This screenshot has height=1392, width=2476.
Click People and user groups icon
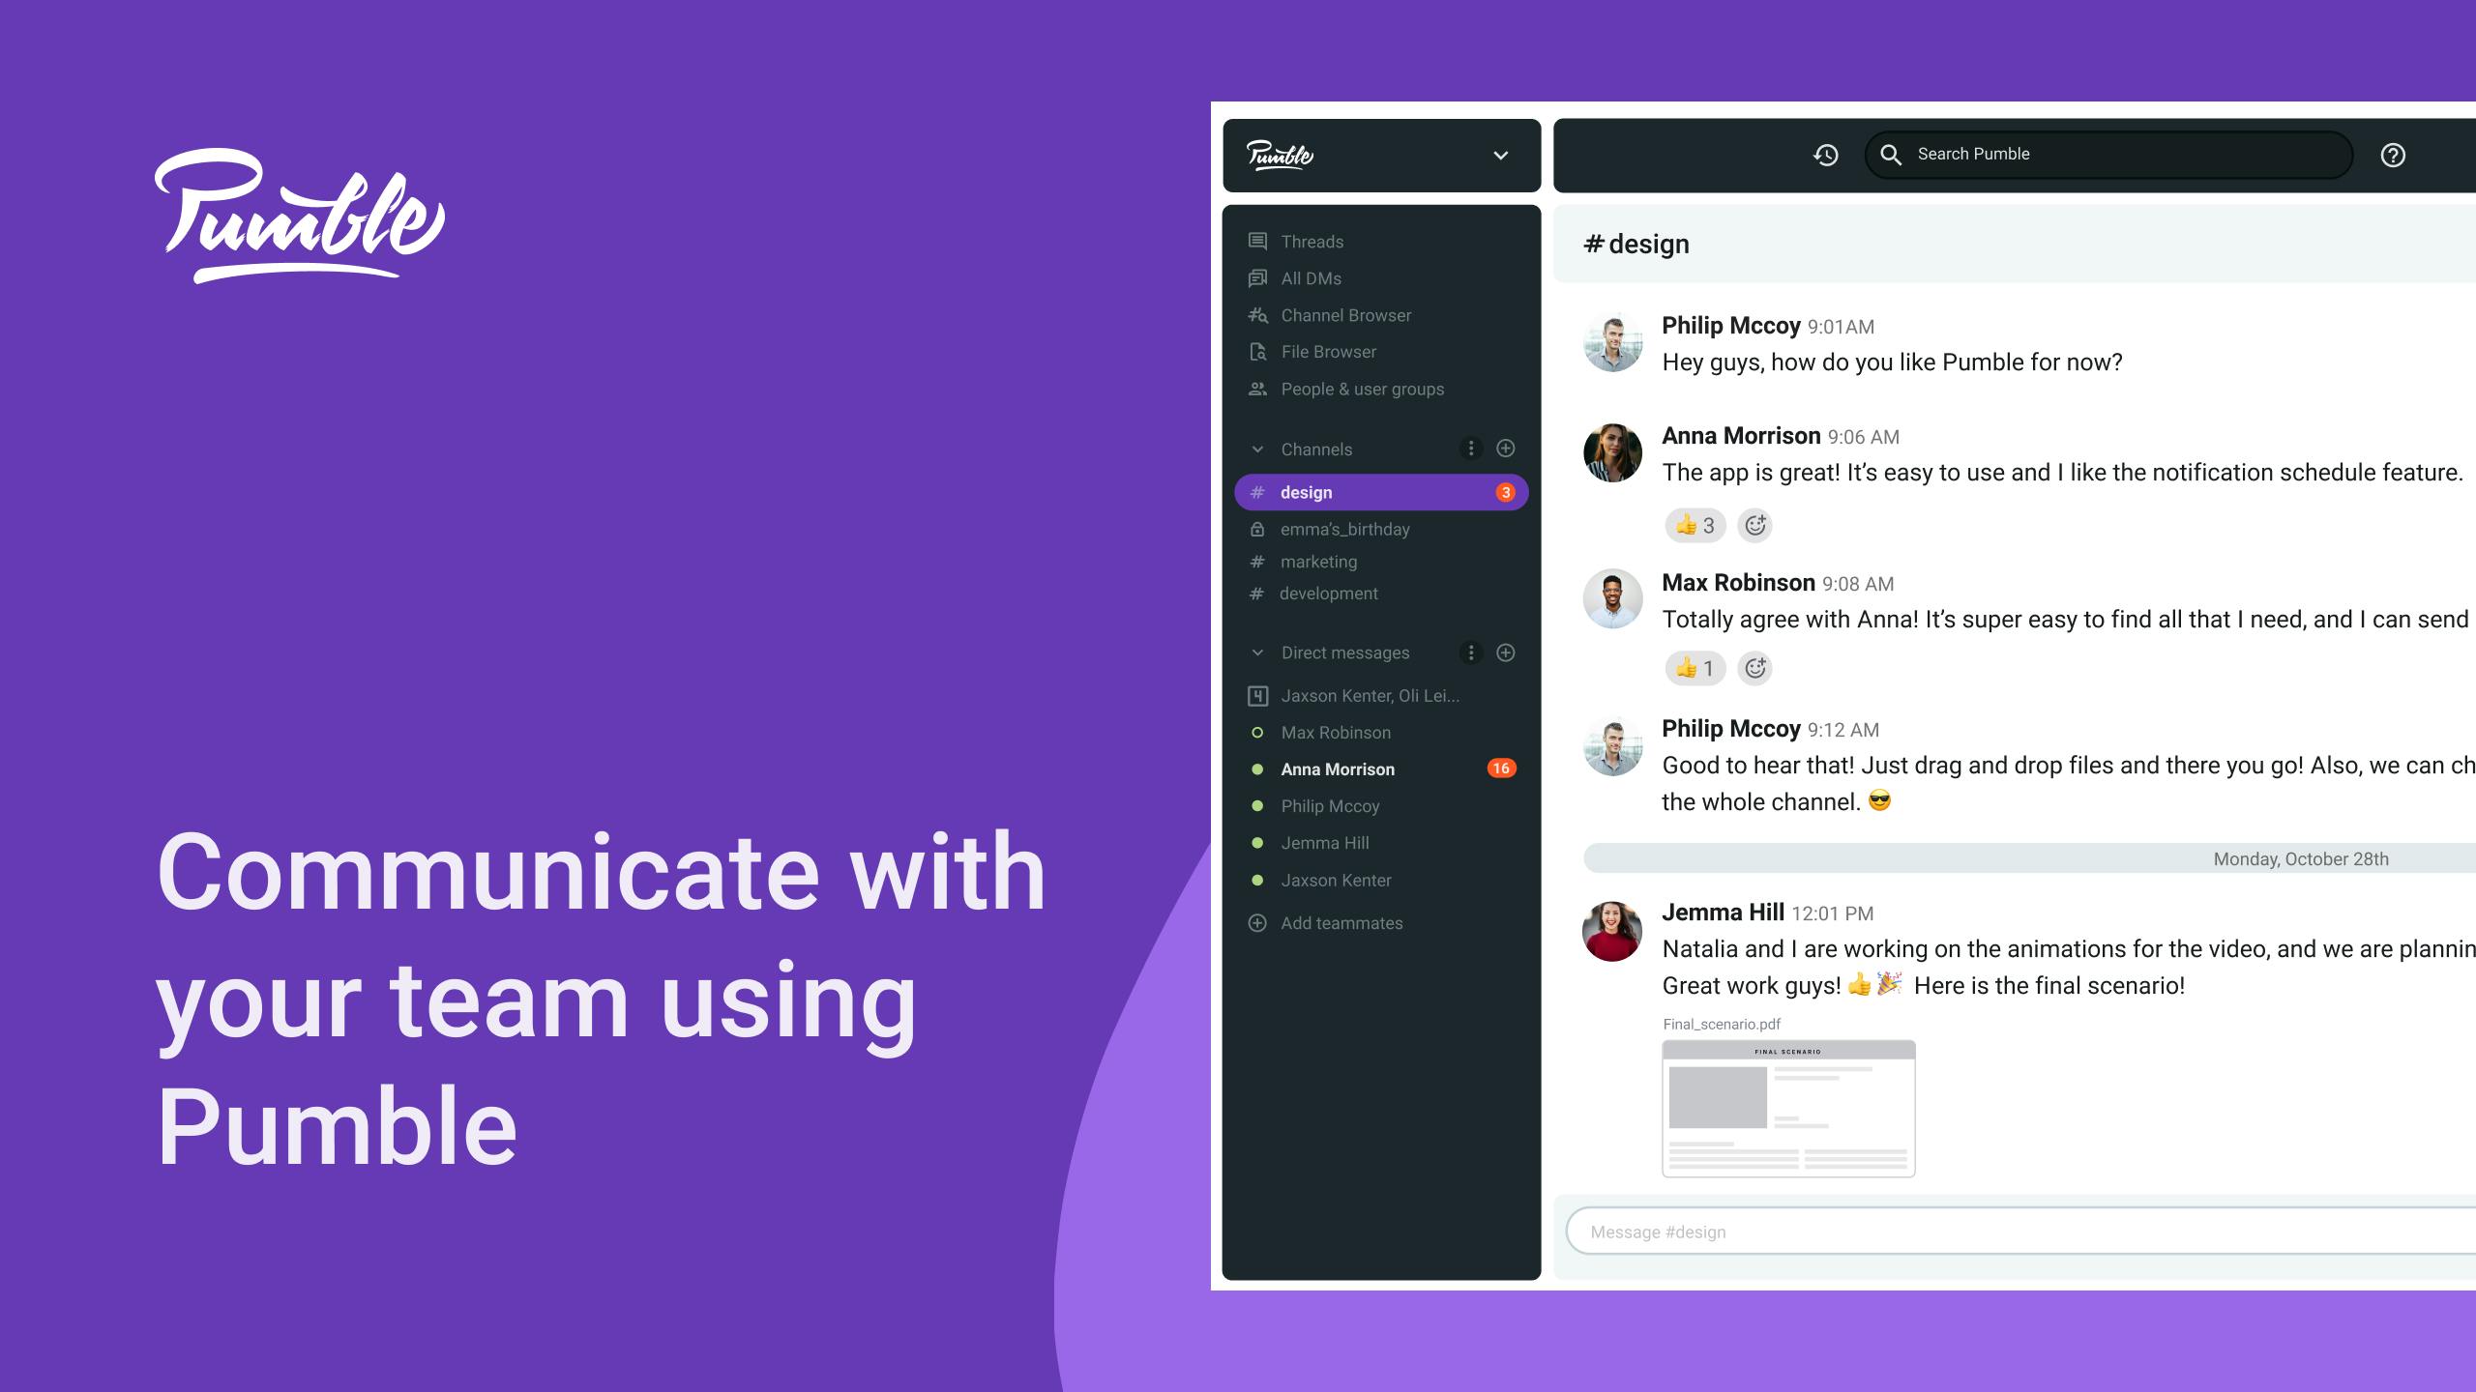[x=1258, y=390]
